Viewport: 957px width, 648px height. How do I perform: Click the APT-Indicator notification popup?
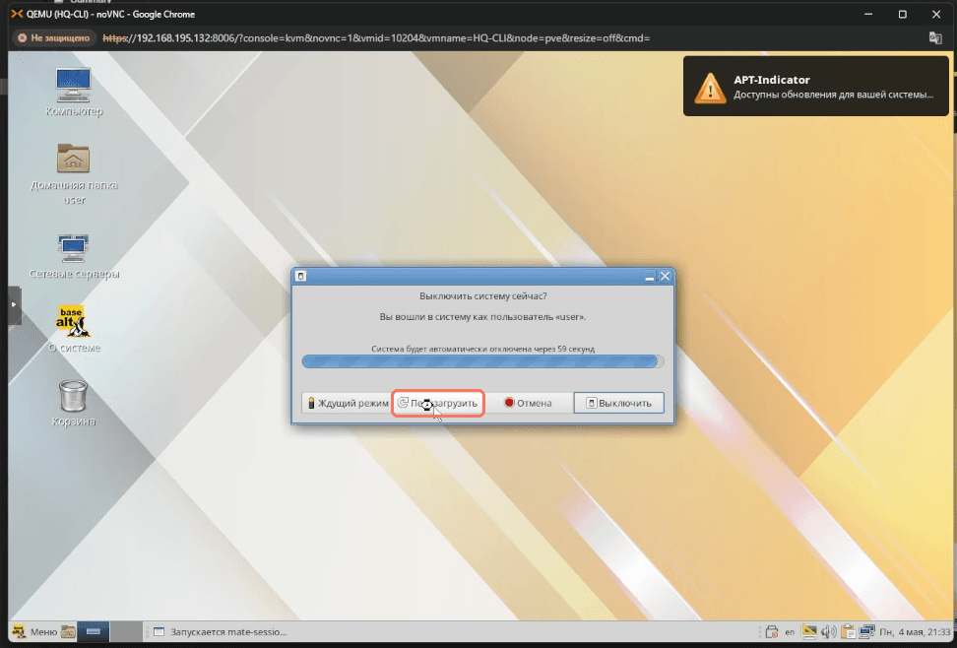coord(816,86)
